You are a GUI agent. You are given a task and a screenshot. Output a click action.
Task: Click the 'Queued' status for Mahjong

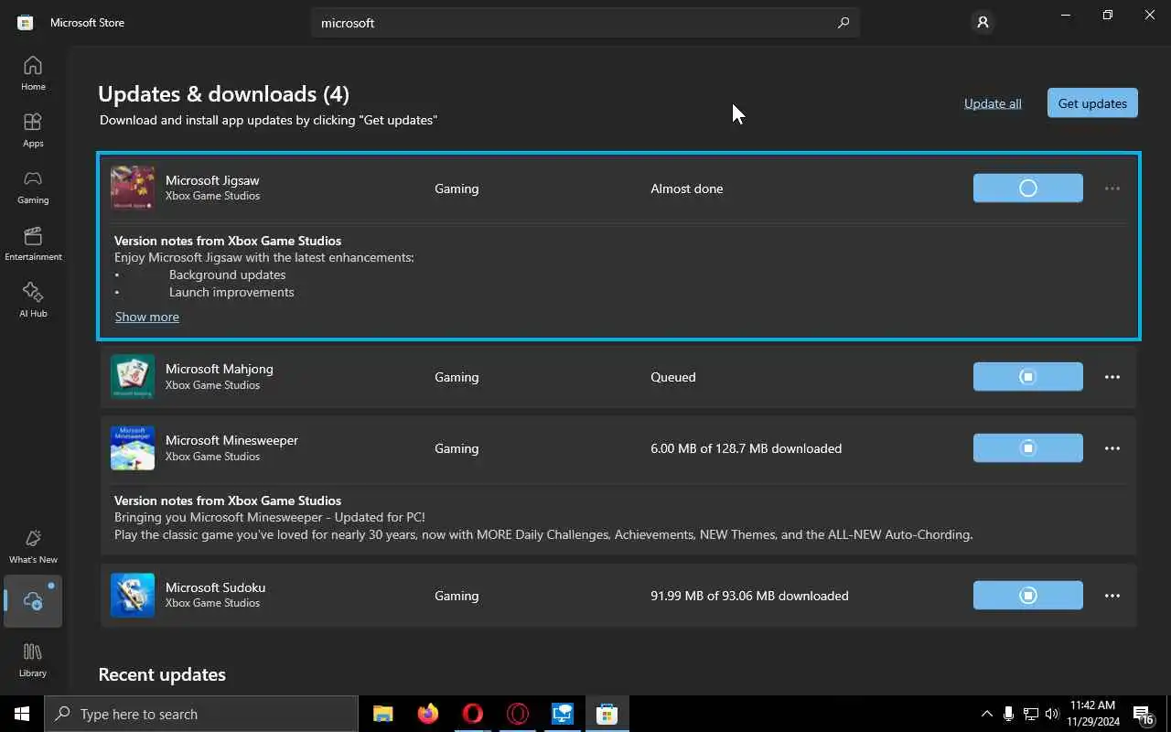click(x=673, y=377)
